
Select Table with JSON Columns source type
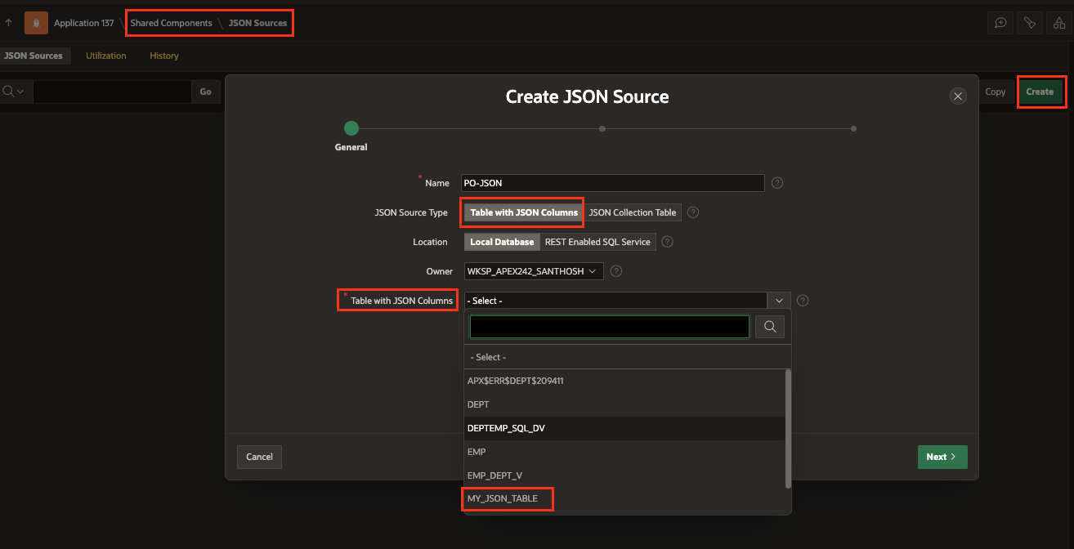tap(524, 212)
